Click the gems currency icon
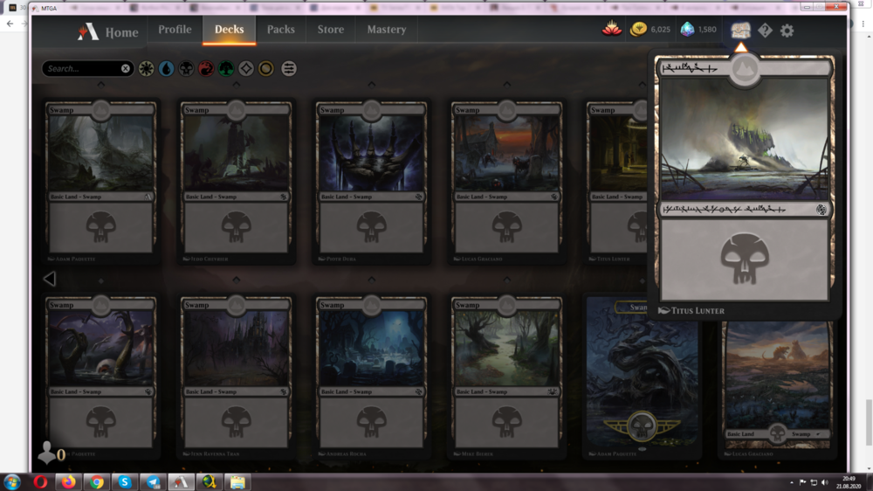Screen dimensions: 873x491 tap(687, 30)
